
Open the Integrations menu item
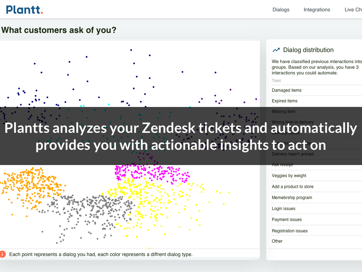point(317,10)
